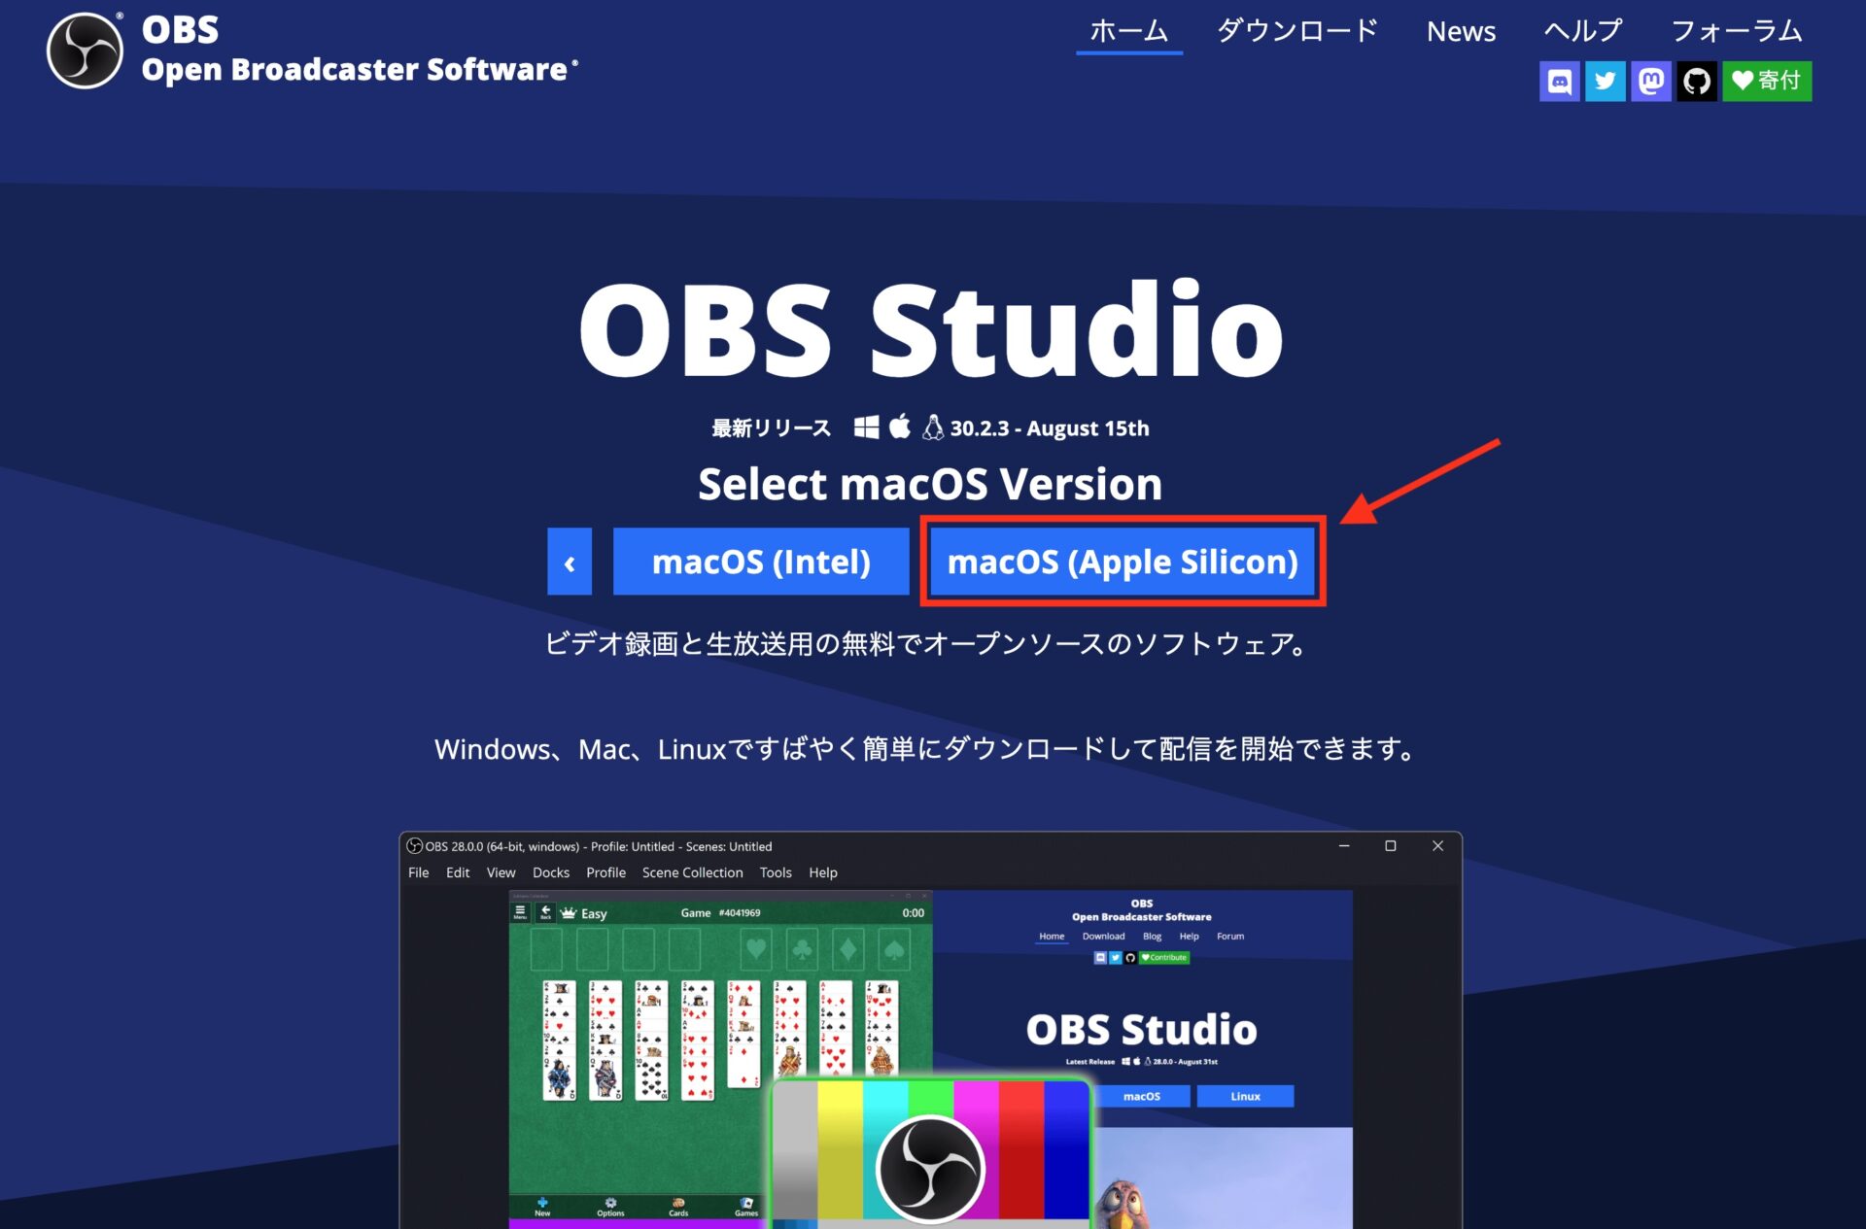Open the News navigation item

[x=1461, y=31]
